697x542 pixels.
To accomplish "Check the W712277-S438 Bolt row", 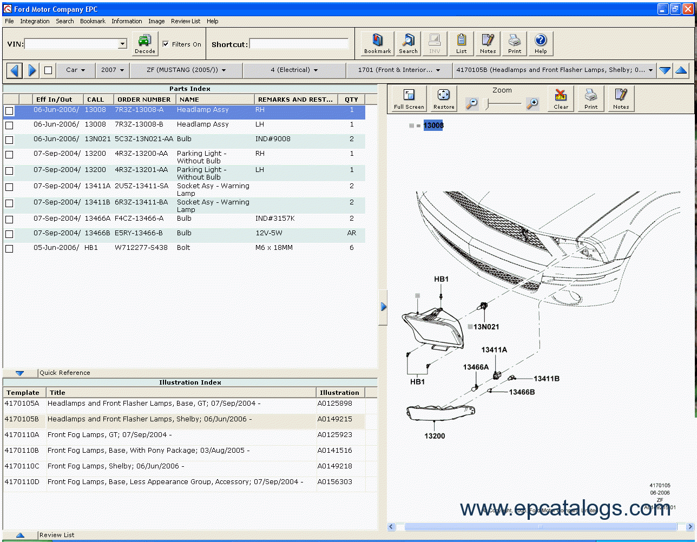I will tap(9, 249).
